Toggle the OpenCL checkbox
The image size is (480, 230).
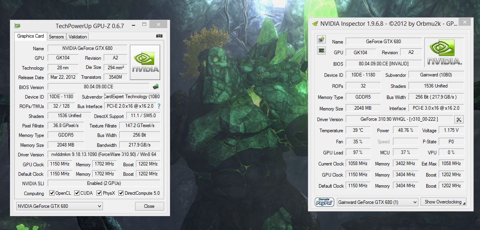coord(52,193)
